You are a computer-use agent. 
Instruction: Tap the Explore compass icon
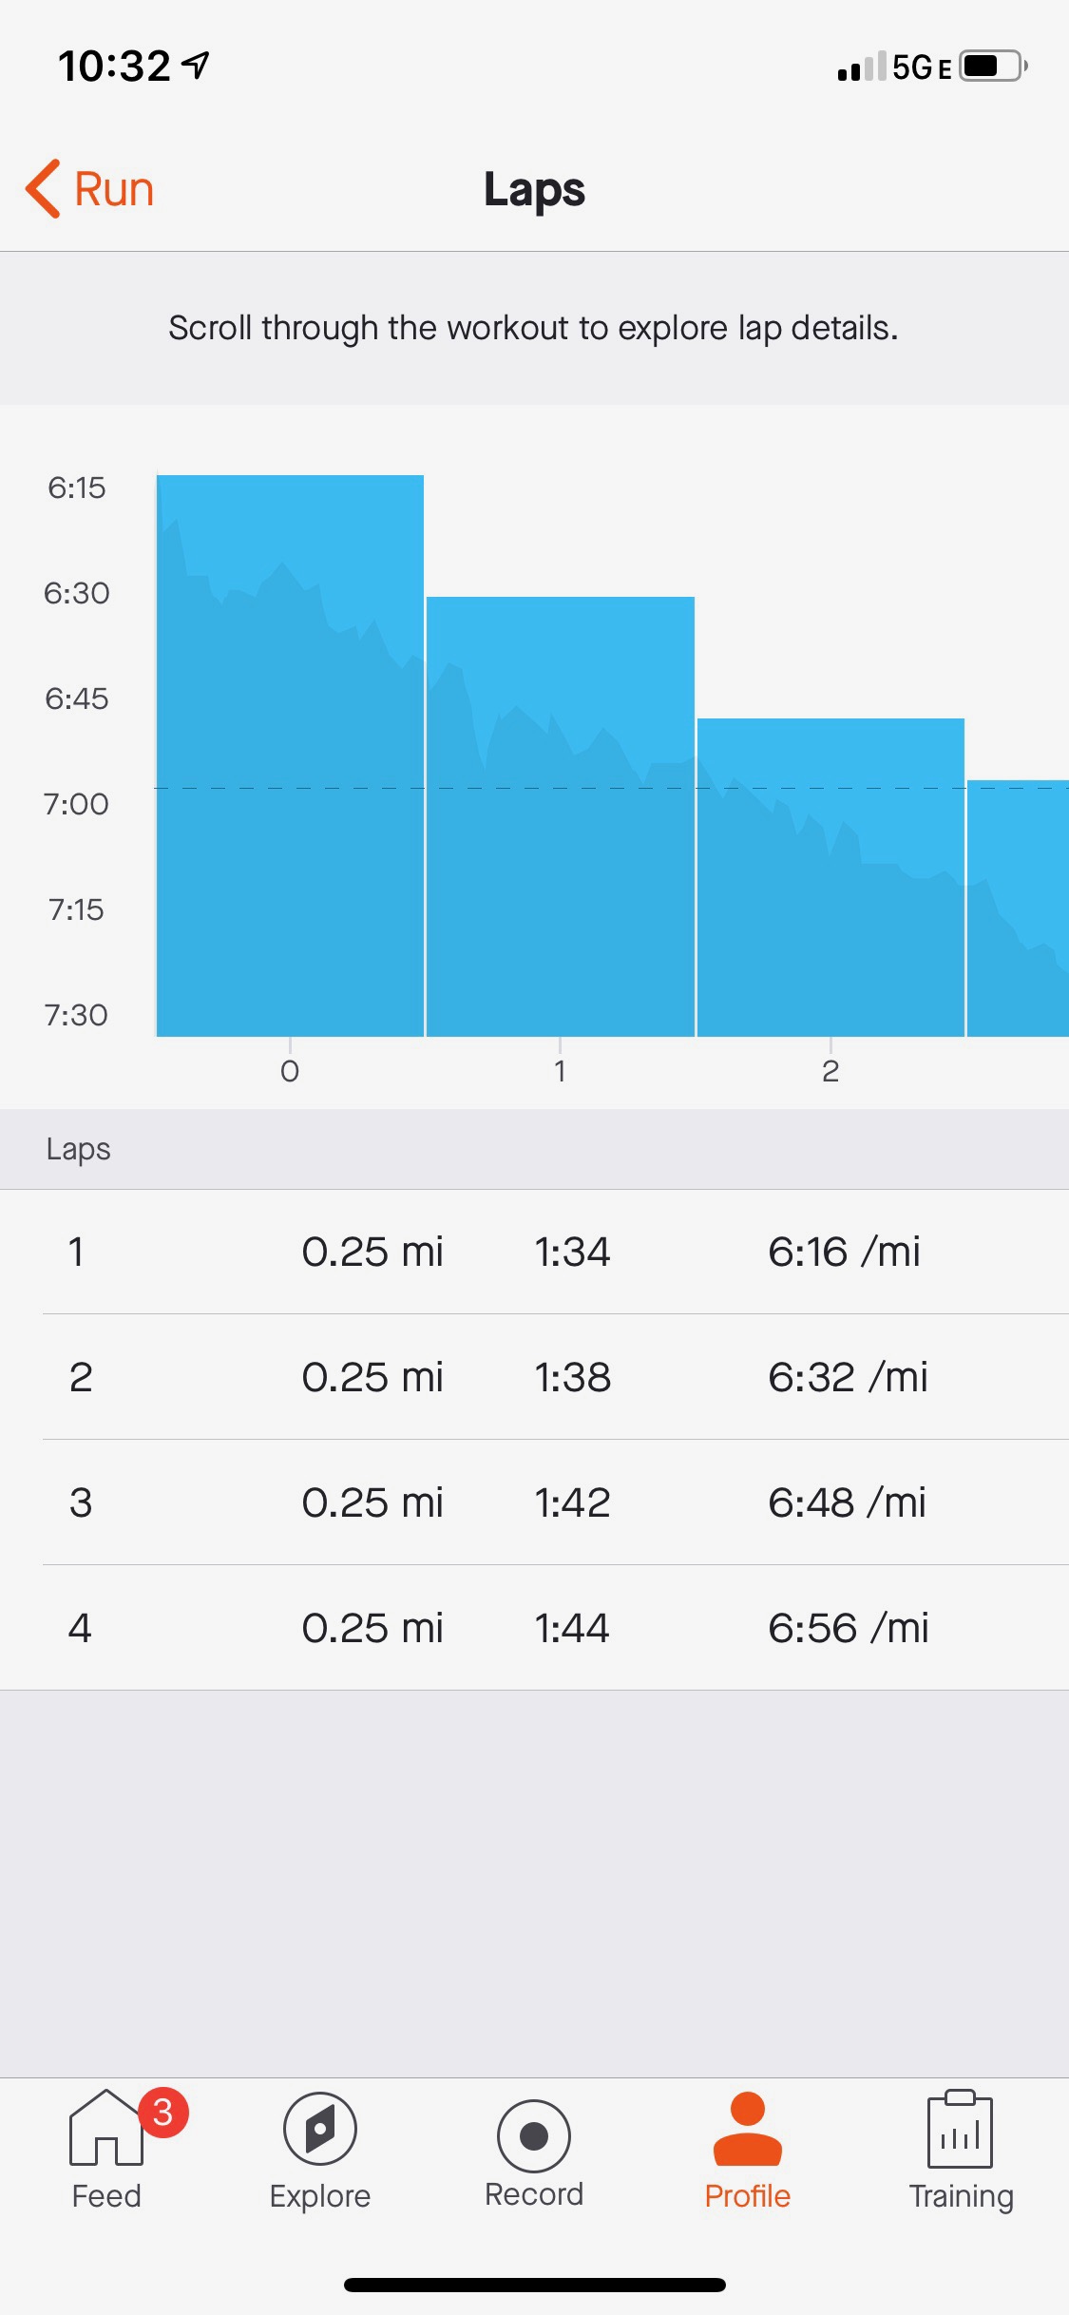(x=320, y=2129)
